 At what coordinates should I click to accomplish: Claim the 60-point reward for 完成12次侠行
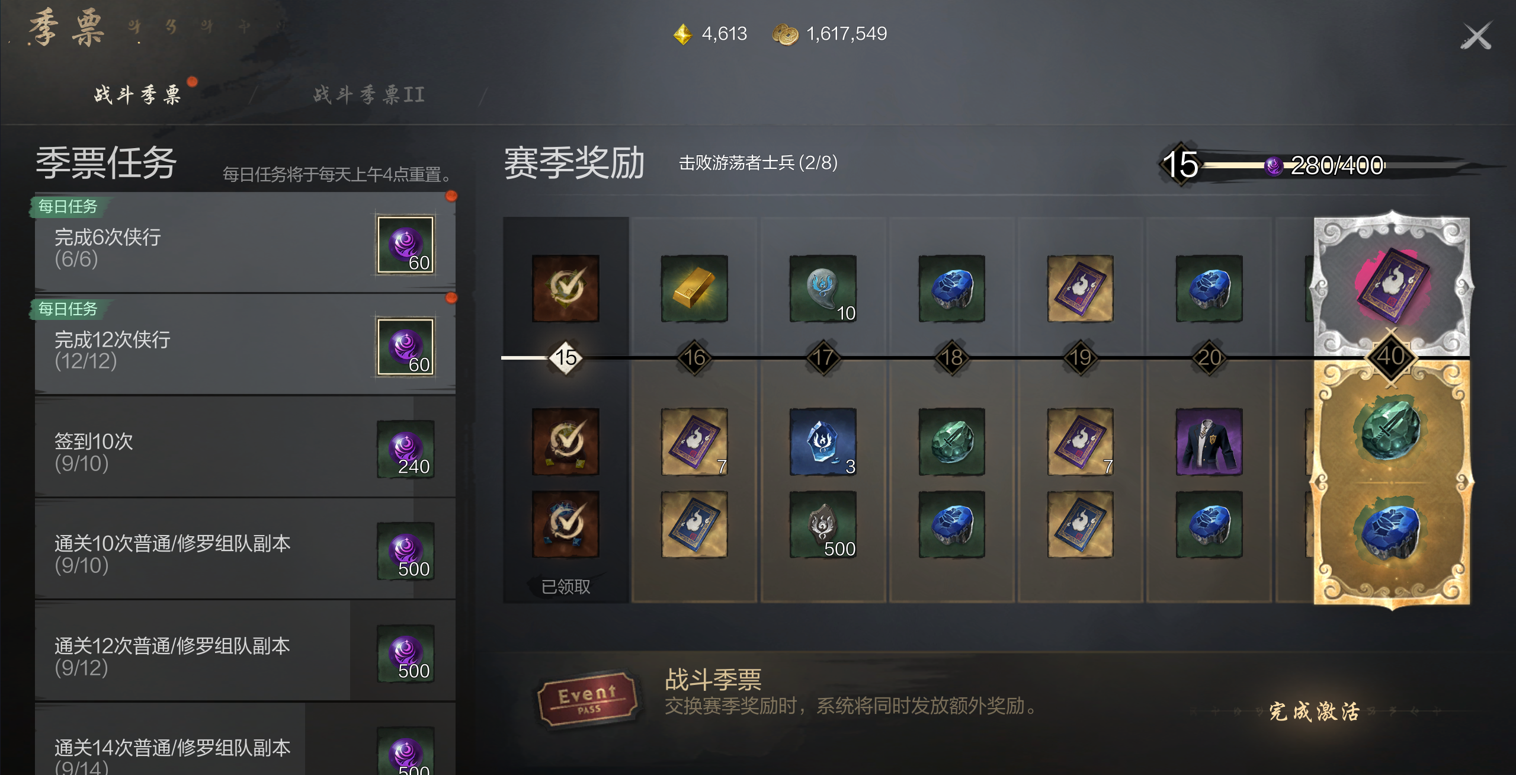pyautogui.click(x=406, y=347)
